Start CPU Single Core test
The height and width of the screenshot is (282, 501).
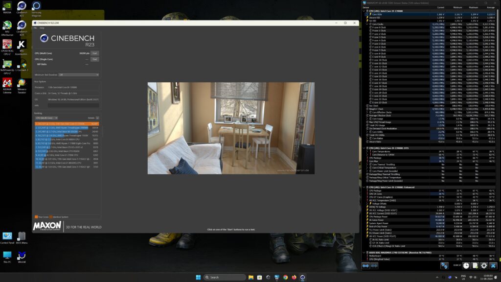click(x=94, y=59)
